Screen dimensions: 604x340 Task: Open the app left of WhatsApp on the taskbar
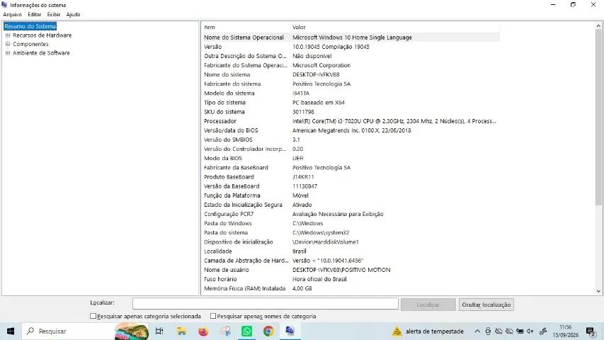(225, 331)
